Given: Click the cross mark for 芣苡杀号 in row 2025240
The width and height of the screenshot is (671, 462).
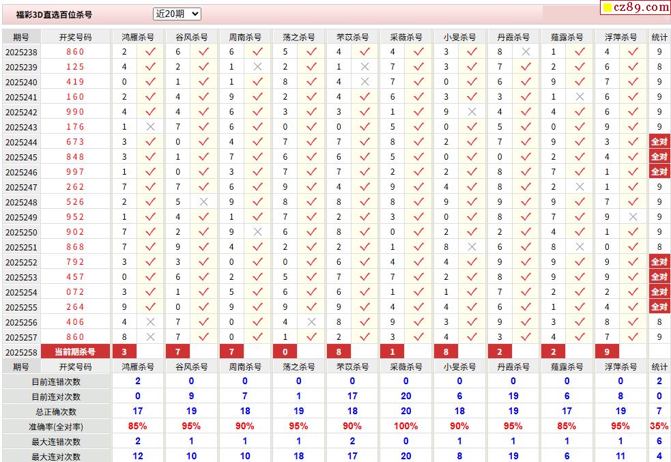Looking at the screenshot, I should tap(365, 82).
